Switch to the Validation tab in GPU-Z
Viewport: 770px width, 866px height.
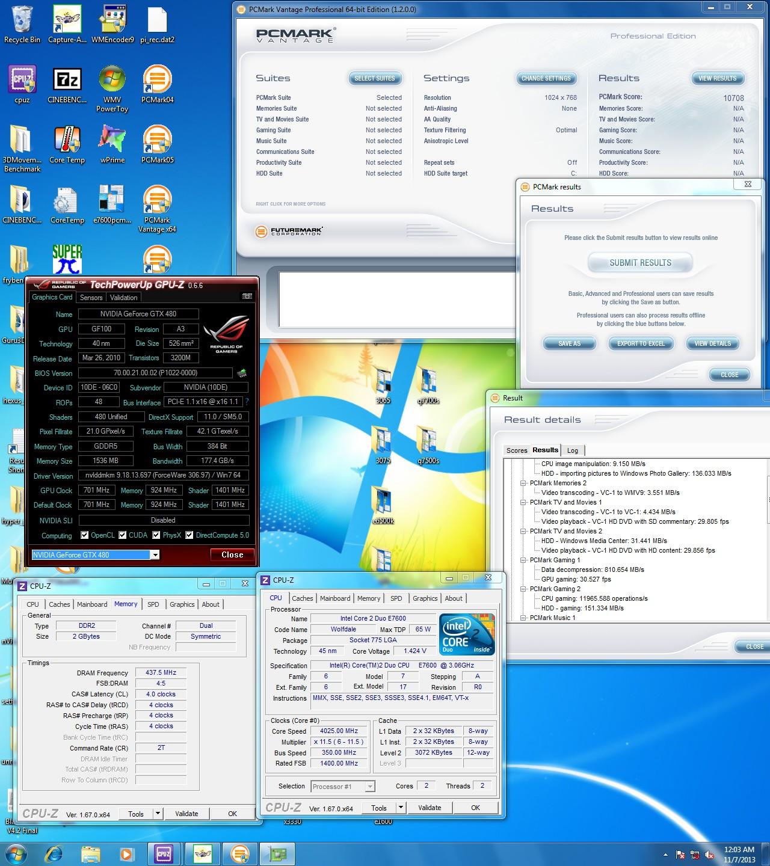click(124, 298)
